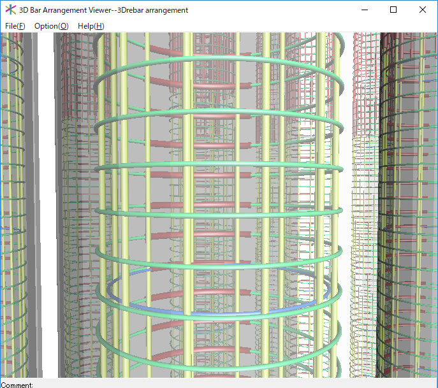Minimize the 3D Bar Arrangement Viewer window

pos(365,10)
